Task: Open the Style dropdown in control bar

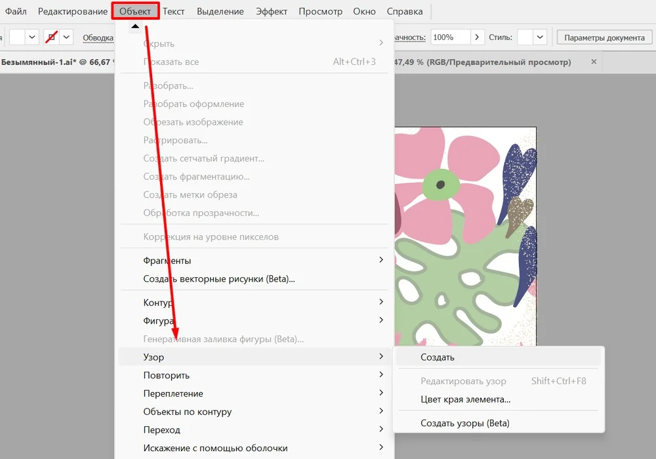Action: click(540, 37)
